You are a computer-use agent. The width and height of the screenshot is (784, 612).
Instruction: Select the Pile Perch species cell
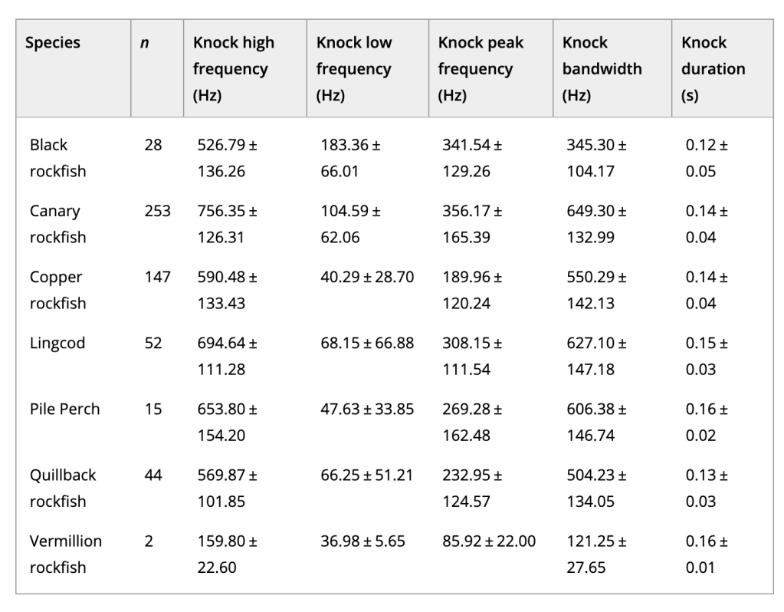point(64,409)
